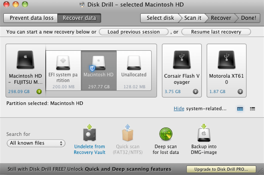Launch Deep scan radar icon
264x175 pixels.
tap(166, 134)
